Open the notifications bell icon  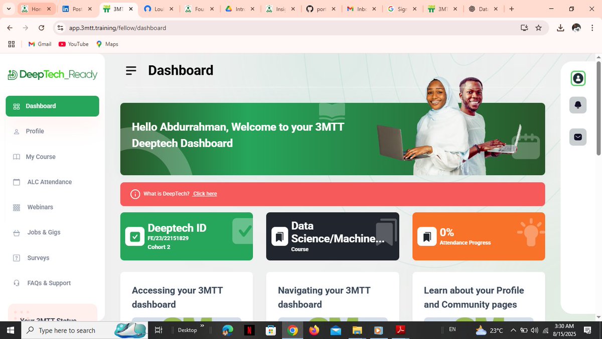tap(577, 105)
